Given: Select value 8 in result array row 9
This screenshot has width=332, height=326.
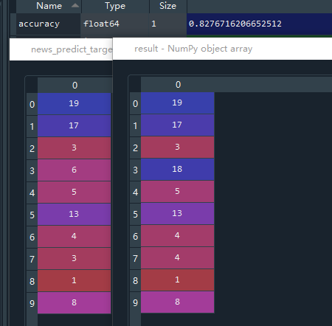Looking at the screenshot, I should click(x=177, y=302).
